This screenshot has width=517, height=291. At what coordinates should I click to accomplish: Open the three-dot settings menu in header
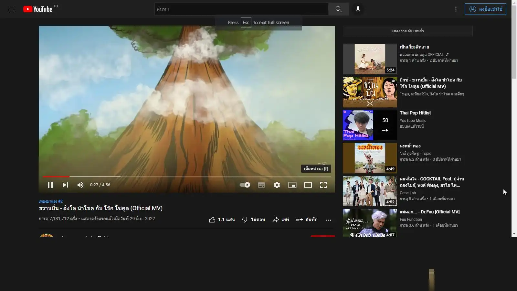point(456,9)
